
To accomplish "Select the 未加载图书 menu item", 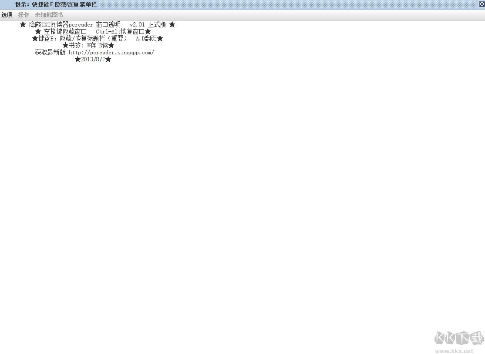I will (x=49, y=15).
